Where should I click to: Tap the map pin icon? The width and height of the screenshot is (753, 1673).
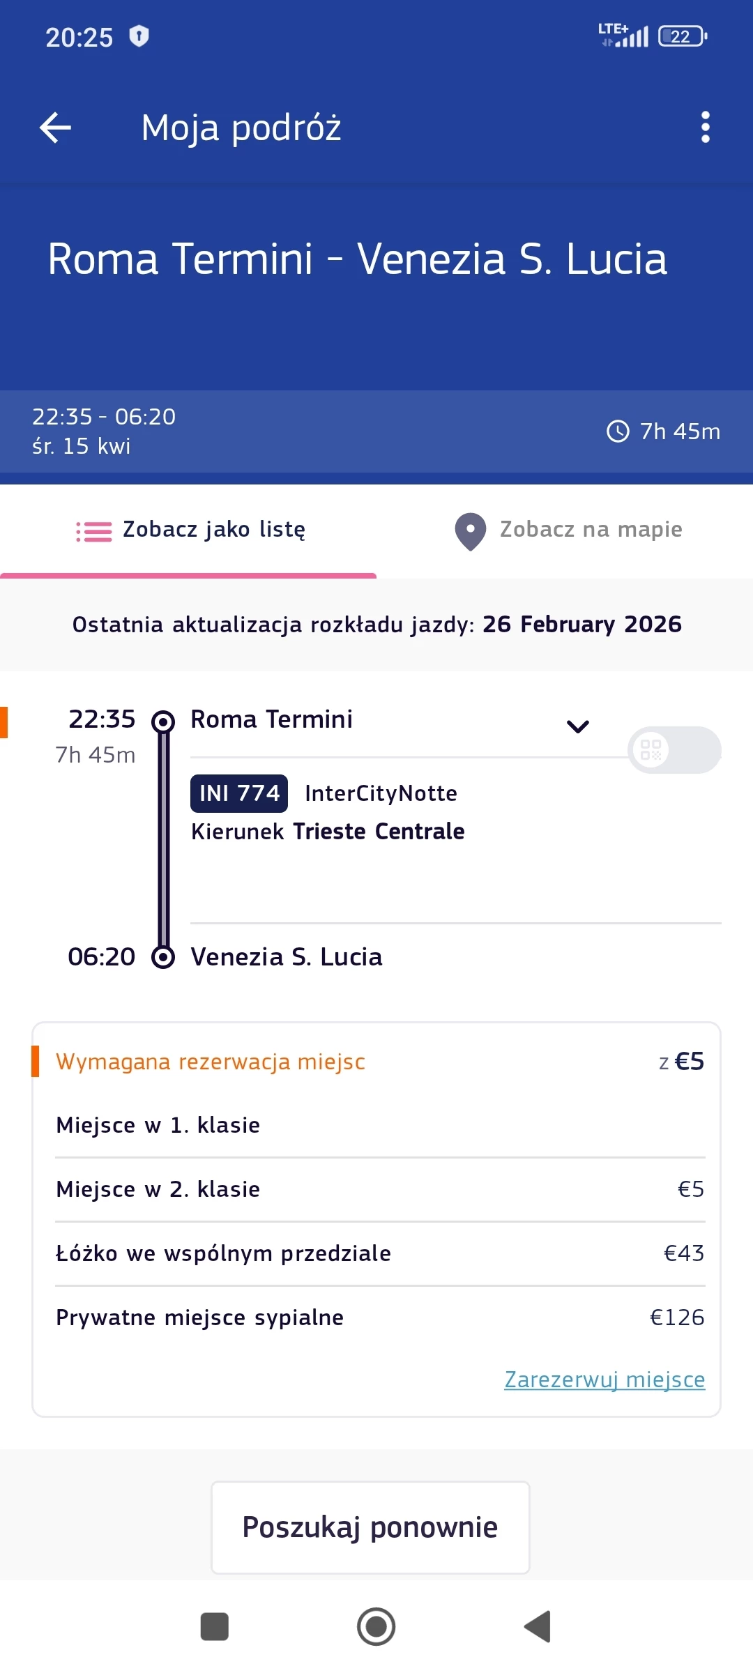pyautogui.click(x=471, y=531)
